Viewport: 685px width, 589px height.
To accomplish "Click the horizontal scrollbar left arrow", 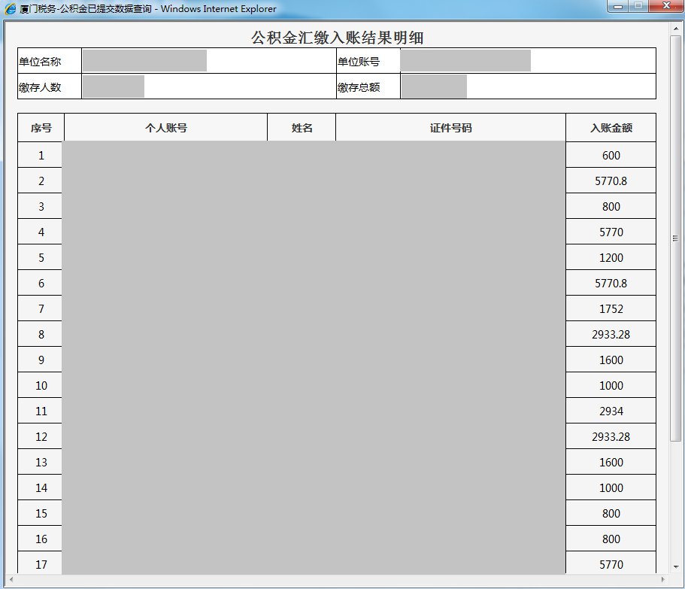I will (x=11, y=580).
